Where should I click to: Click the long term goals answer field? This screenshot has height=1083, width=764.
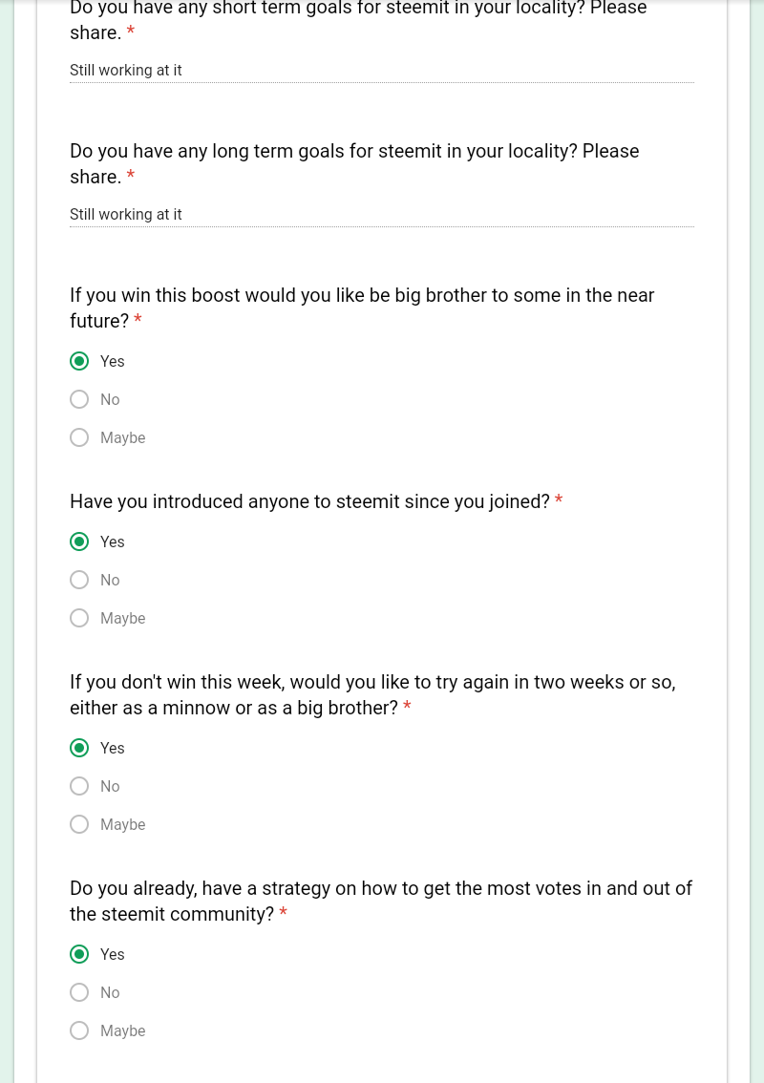(x=382, y=215)
